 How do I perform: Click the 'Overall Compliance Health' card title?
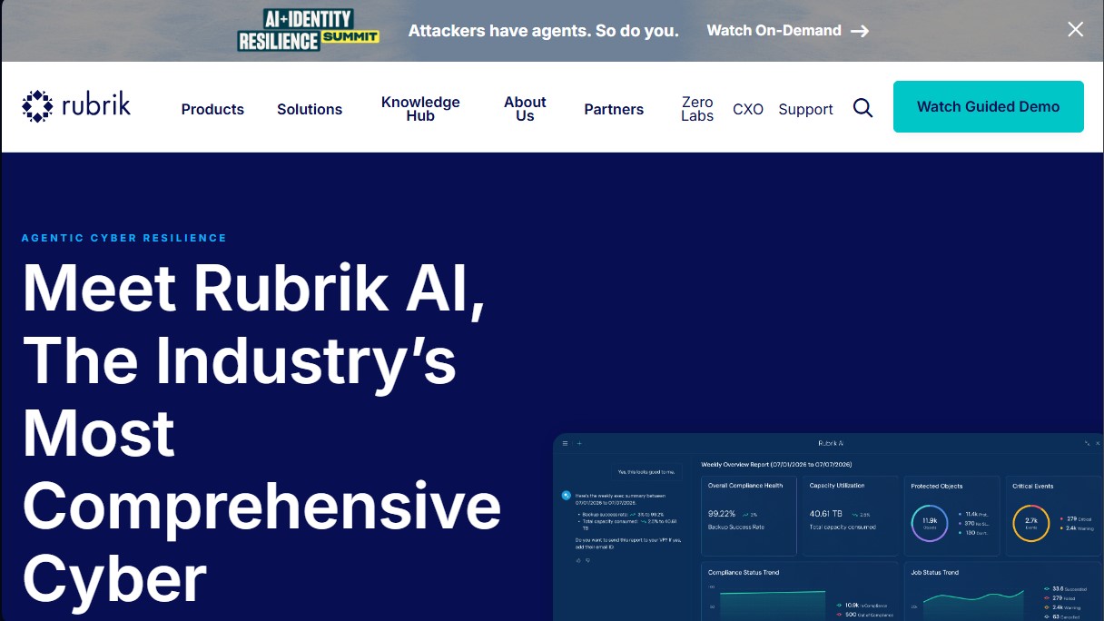pyautogui.click(x=745, y=486)
